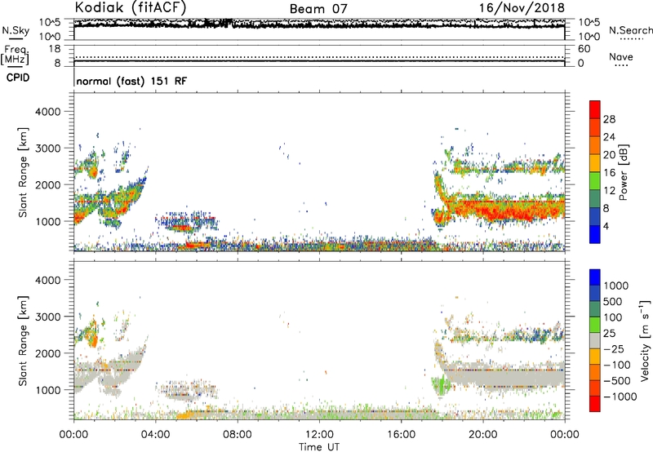Click the "25" label on the velocity colorbar
The height and width of the screenshot is (452, 653).
click(610, 334)
